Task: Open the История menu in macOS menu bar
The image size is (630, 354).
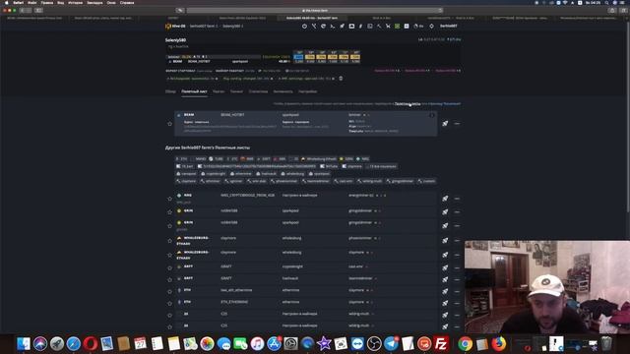Action: pyautogui.click(x=75, y=2)
